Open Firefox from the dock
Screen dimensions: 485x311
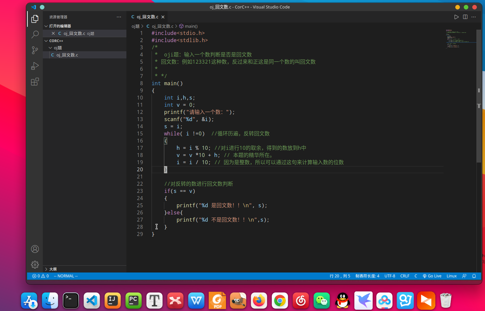click(259, 300)
